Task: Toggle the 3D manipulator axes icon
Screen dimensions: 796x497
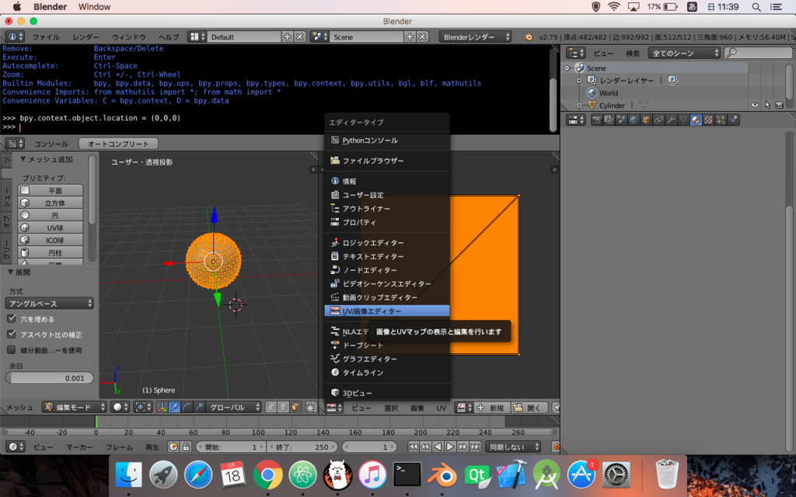Action: pyautogui.click(x=162, y=407)
